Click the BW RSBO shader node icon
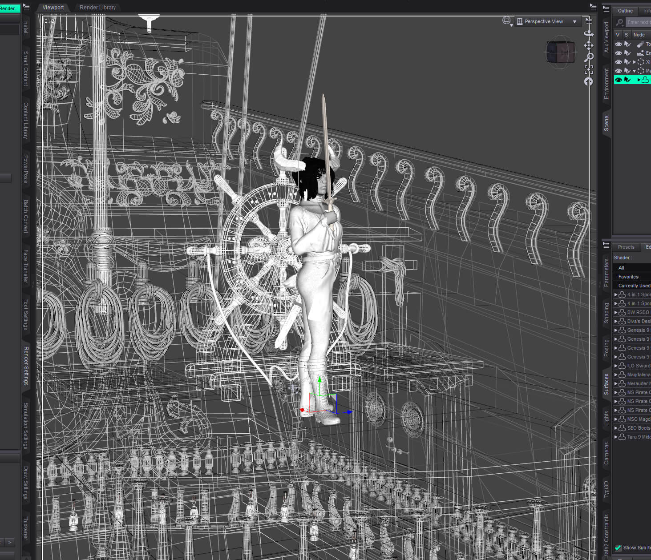 622,312
